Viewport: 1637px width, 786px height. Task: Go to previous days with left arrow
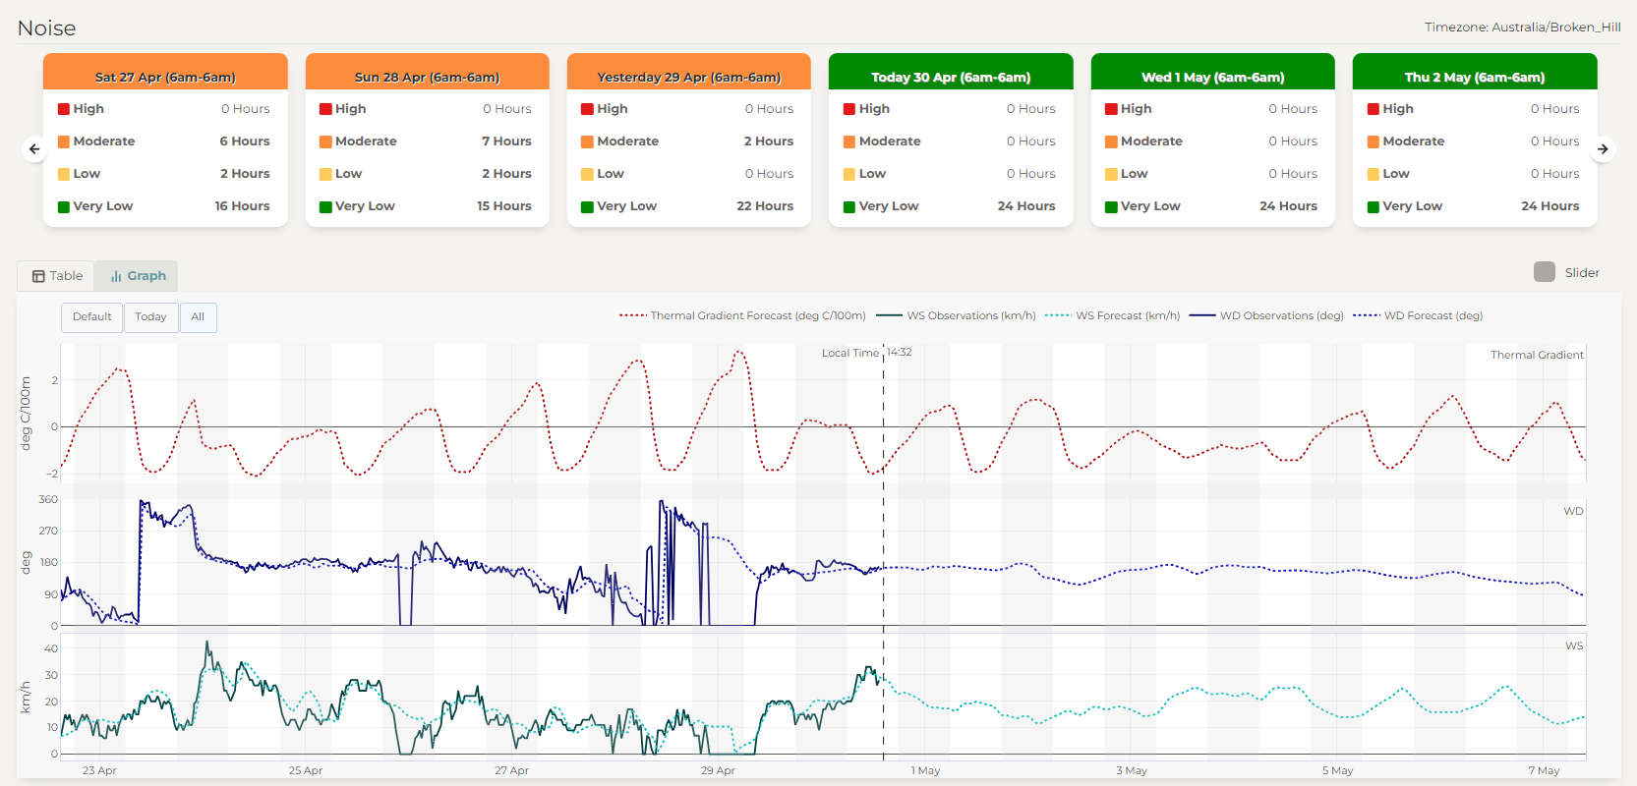pyautogui.click(x=34, y=149)
